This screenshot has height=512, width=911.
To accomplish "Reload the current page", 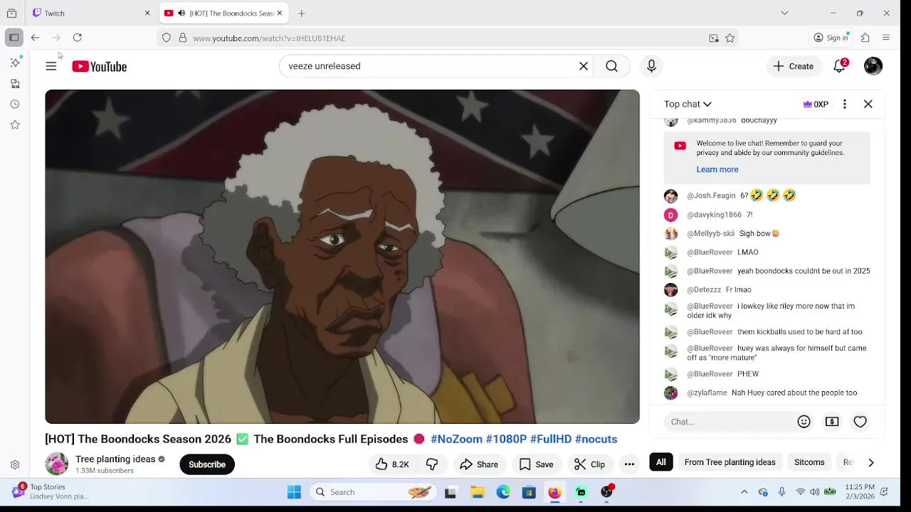I will (x=78, y=38).
